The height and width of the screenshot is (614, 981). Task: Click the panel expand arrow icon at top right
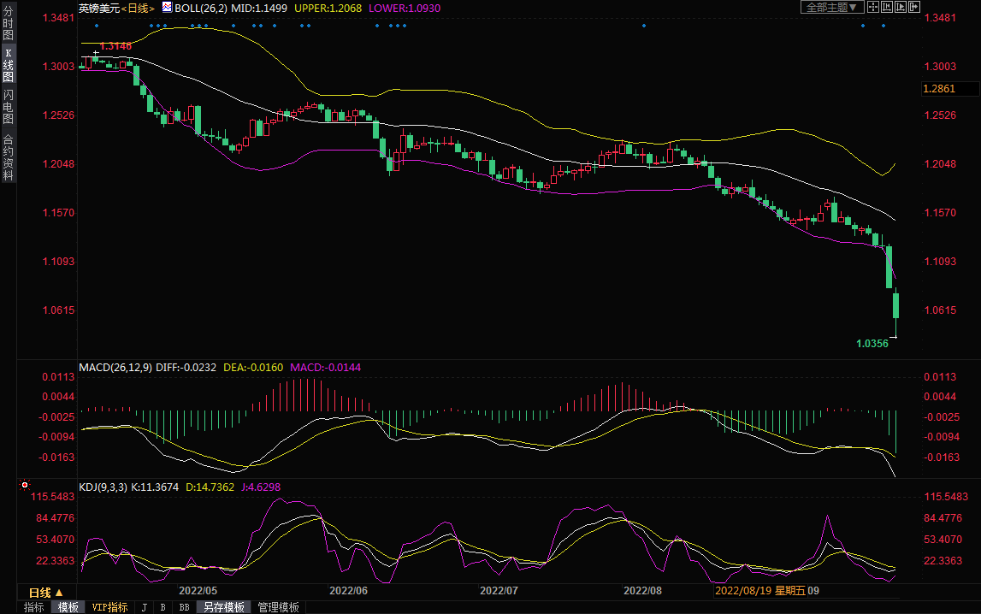[x=914, y=7]
